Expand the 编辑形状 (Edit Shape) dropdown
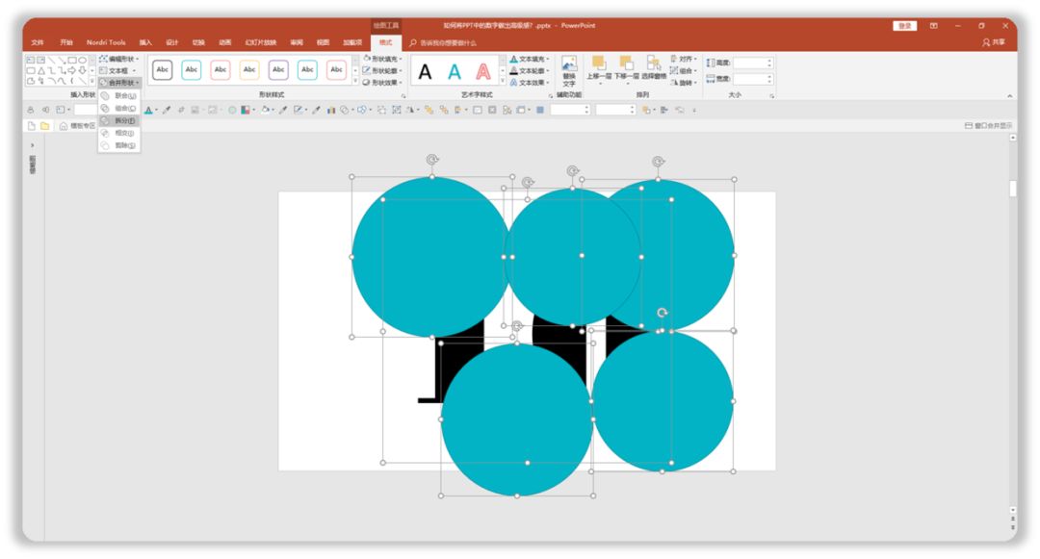1040x559 pixels. pos(120,59)
